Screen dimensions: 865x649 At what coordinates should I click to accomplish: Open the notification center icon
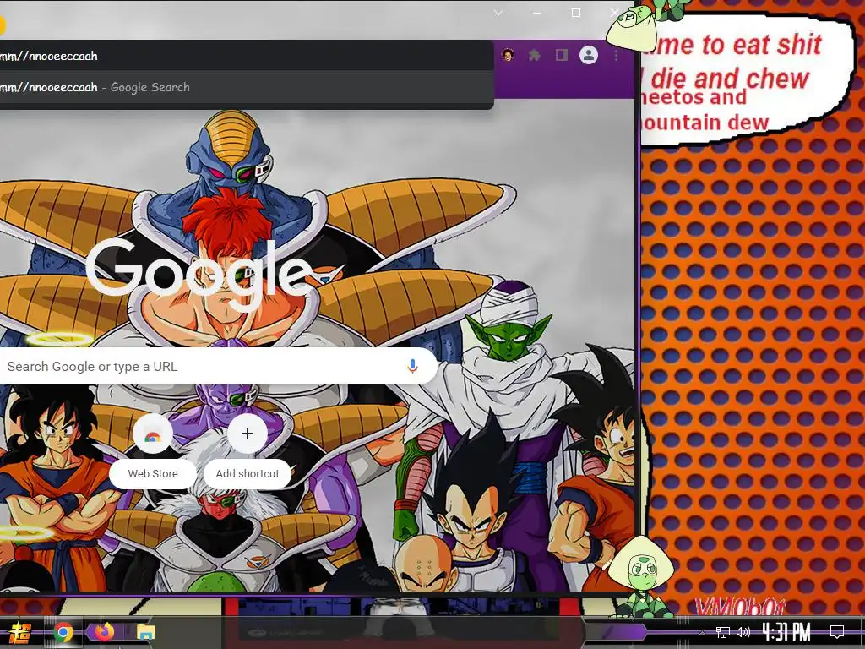(837, 632)
